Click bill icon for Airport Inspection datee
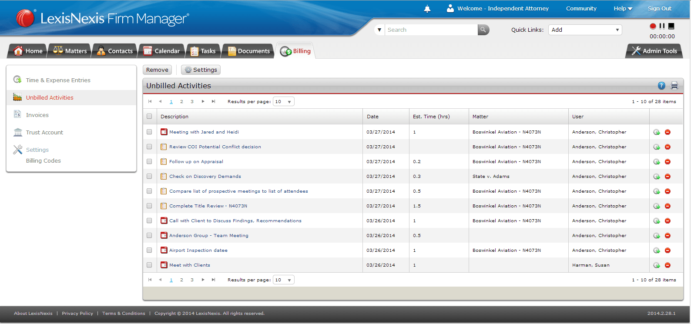 click(x=657, y=251)
